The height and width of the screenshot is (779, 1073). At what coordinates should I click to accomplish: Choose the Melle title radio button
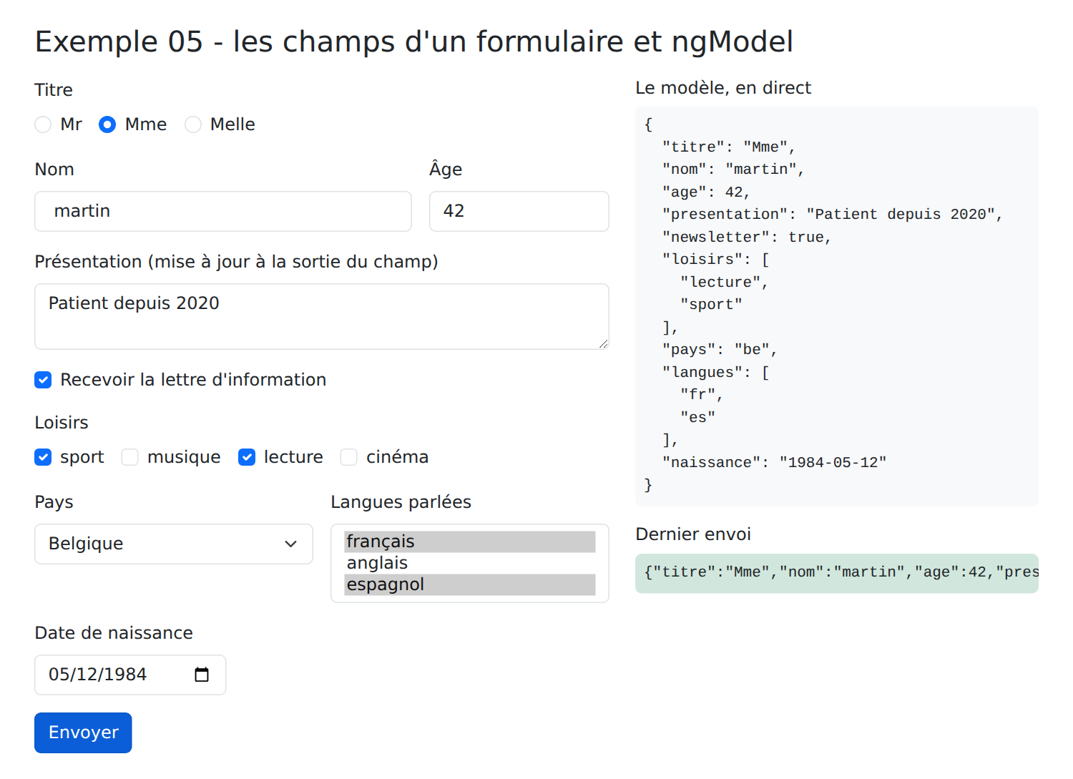point(193,124)
